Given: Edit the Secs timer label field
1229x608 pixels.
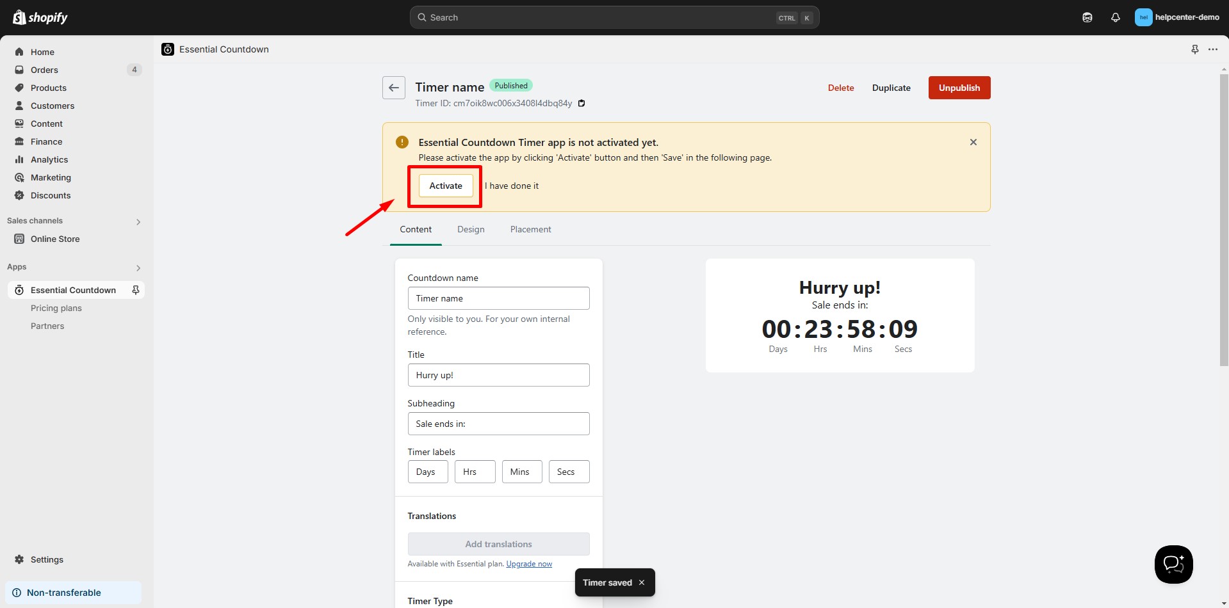Looking at the screenshot, I should pos(569,472).
